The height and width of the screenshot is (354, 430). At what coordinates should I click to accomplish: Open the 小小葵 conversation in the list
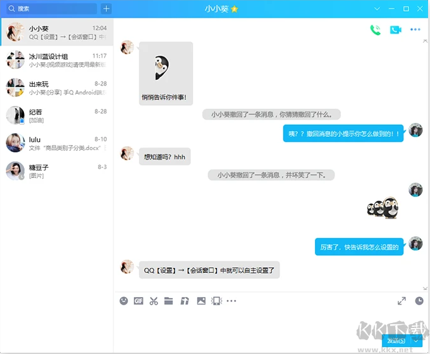56,32
